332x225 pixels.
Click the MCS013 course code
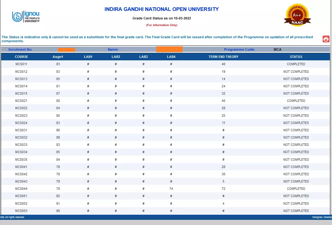pos(21,79)
